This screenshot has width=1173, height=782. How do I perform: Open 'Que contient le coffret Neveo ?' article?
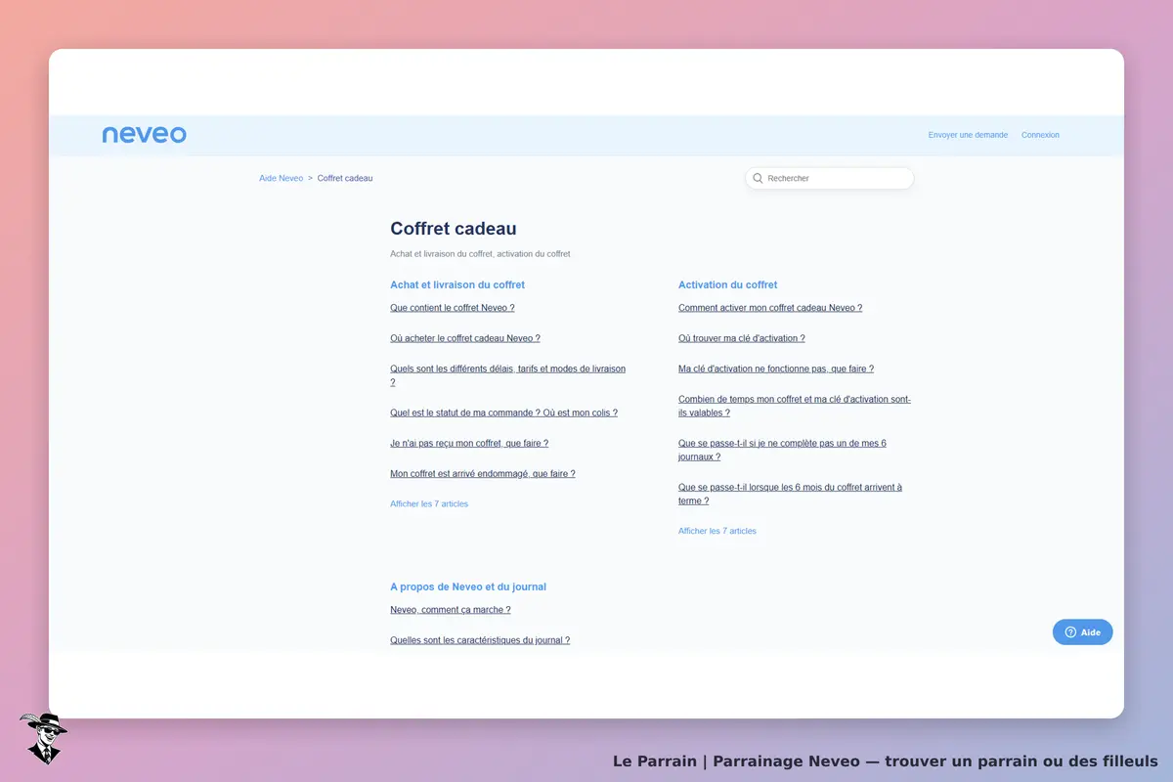(x=453, y=308)
